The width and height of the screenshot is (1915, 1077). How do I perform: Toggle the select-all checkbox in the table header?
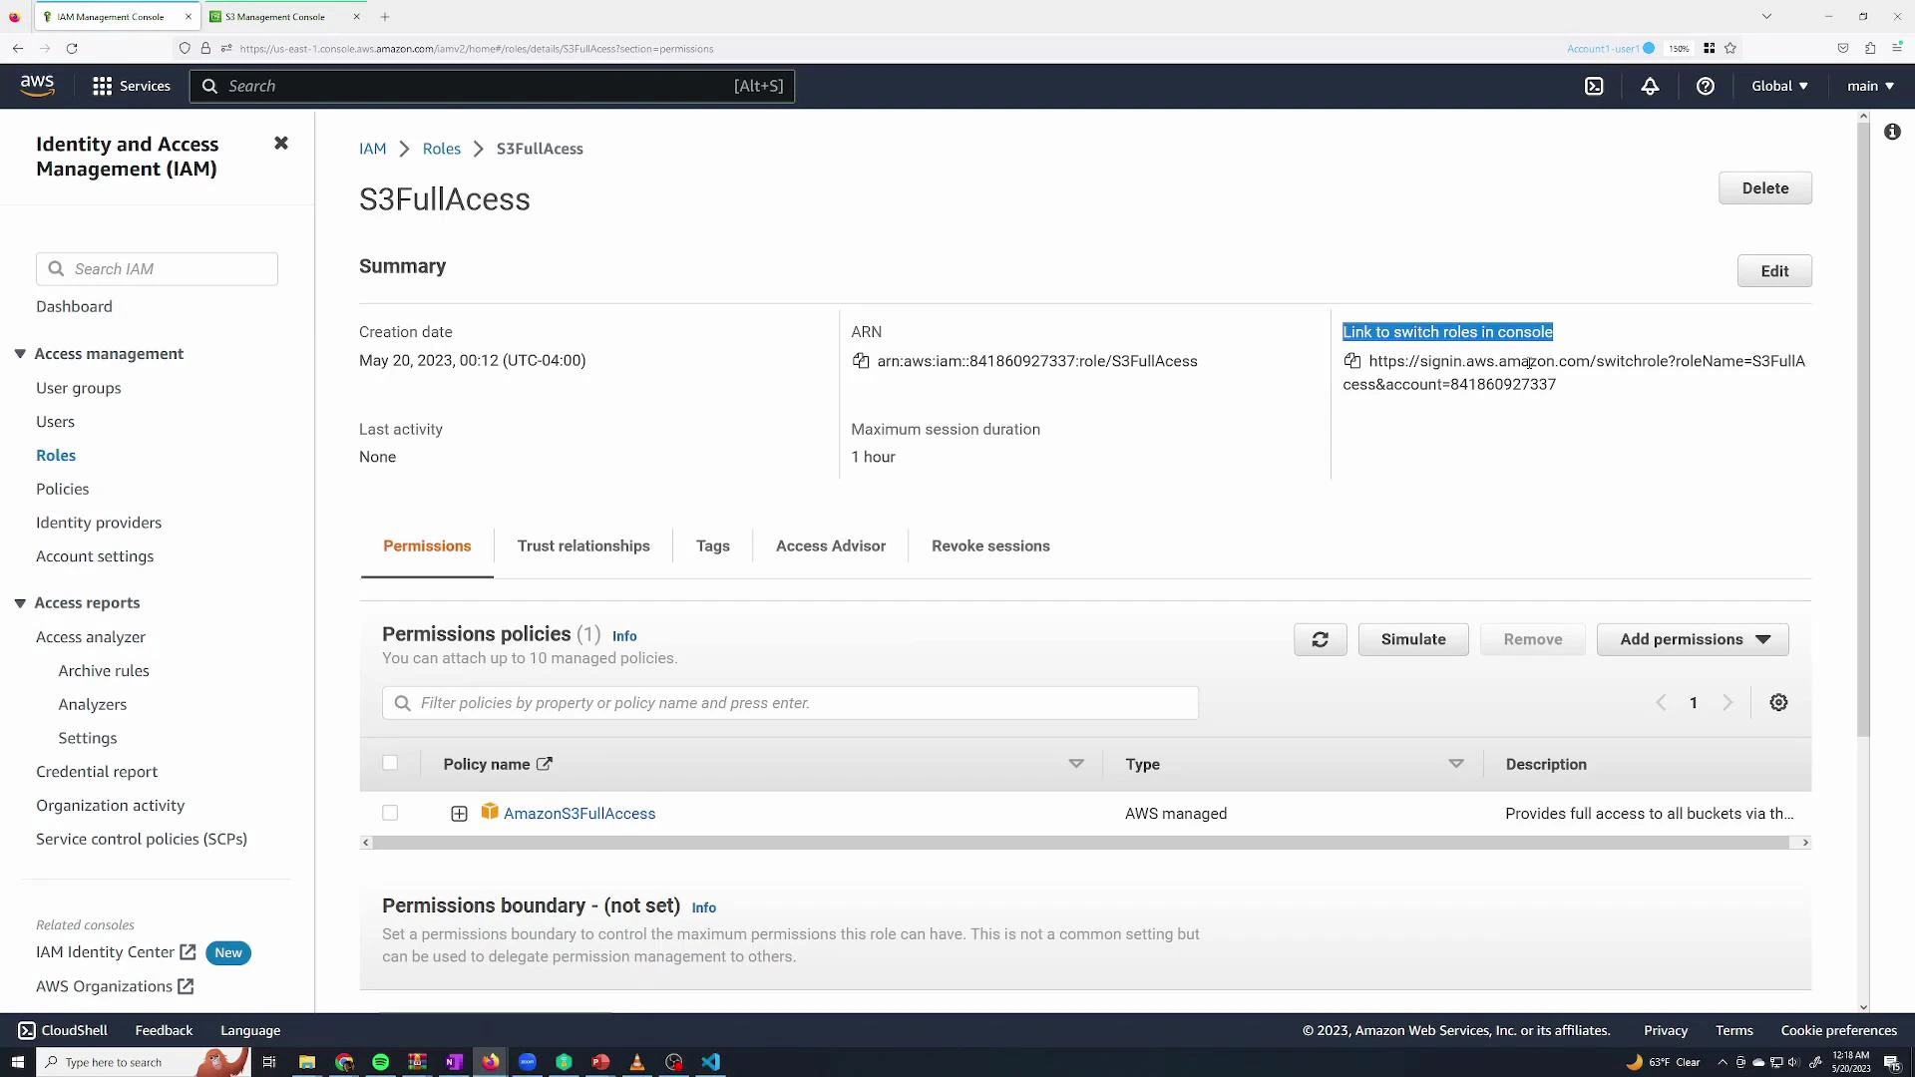(390, 763)
